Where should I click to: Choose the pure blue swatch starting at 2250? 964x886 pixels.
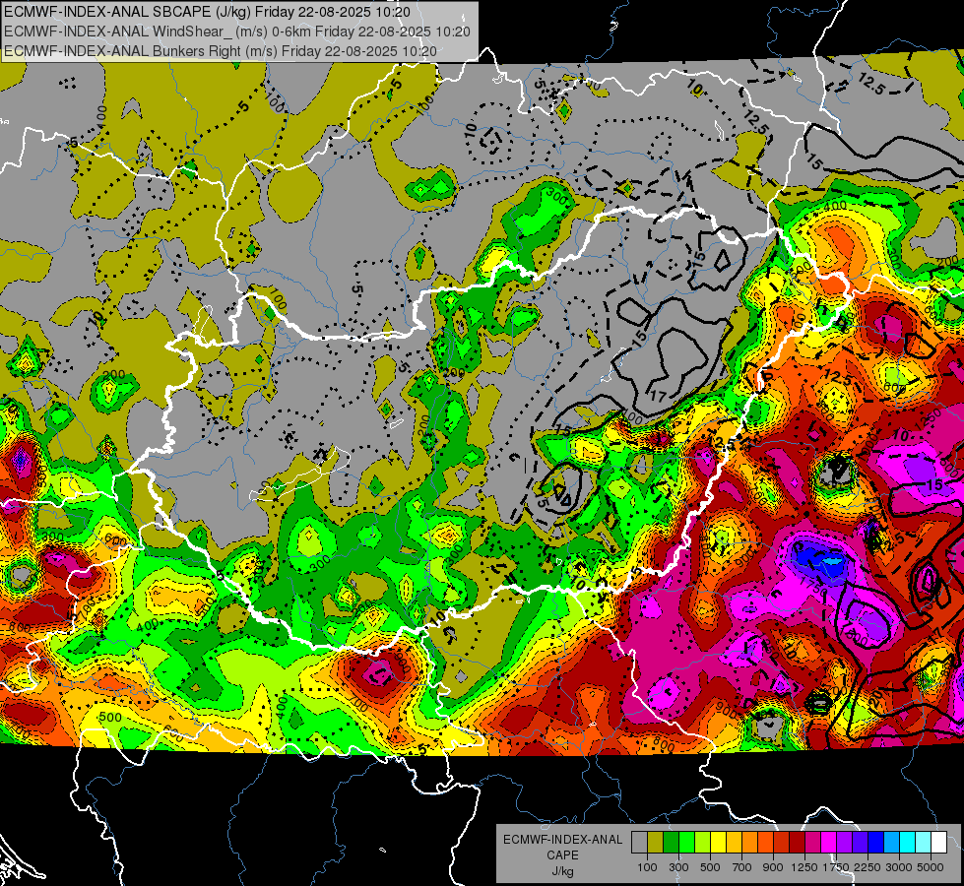(x=876, y=842)
